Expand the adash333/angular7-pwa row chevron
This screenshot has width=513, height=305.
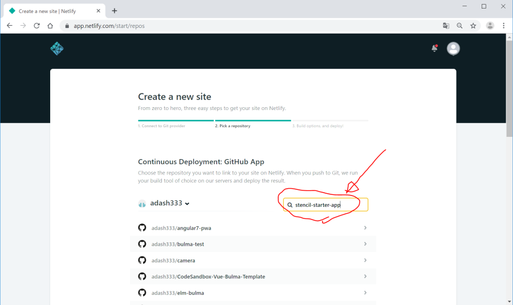click(x=365, y=228)
